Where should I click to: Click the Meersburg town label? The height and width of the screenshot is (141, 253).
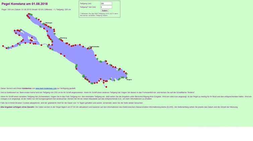[x=63, y=38]
